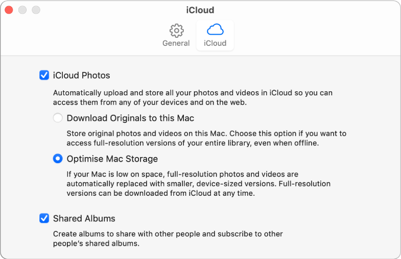Click the grey zoom window button
Viewport: 401px width, 259px height.
click(35, 10)
